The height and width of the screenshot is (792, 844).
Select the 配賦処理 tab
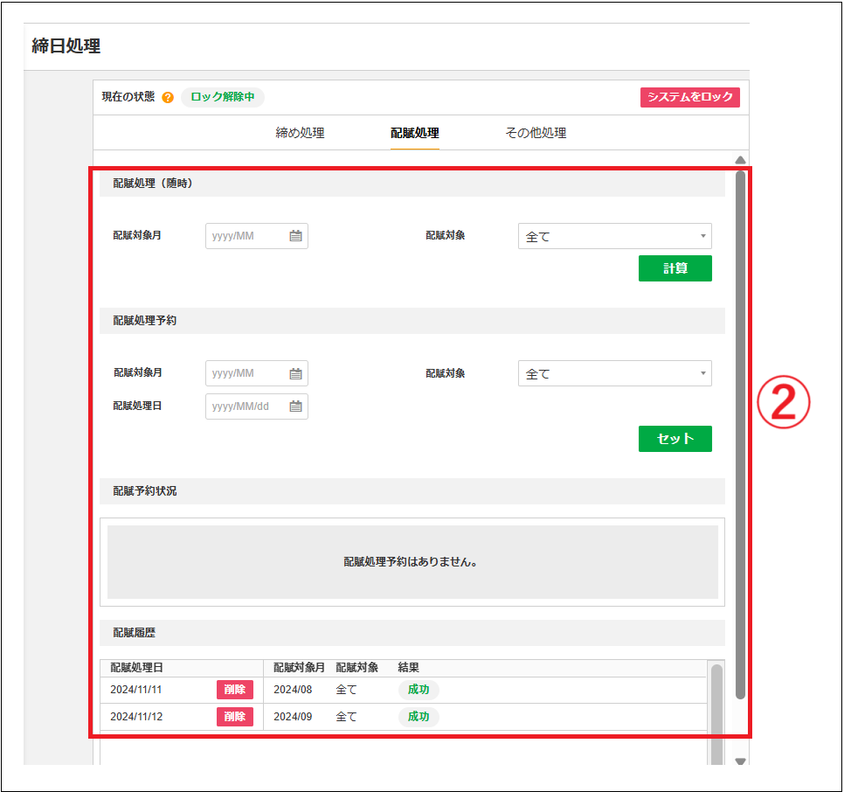point(414,132)
